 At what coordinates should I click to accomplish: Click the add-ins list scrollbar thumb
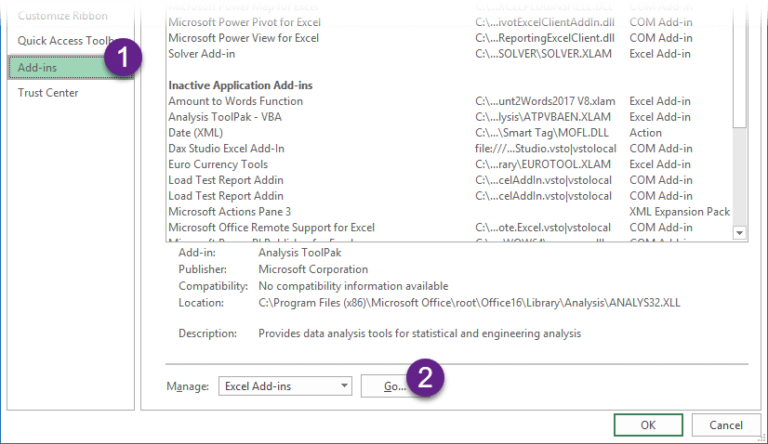coord(739,67)
